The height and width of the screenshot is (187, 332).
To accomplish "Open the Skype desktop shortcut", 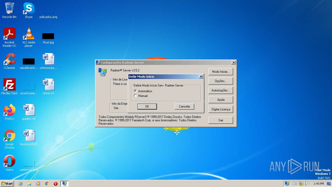I will click(x=29, y=10).
